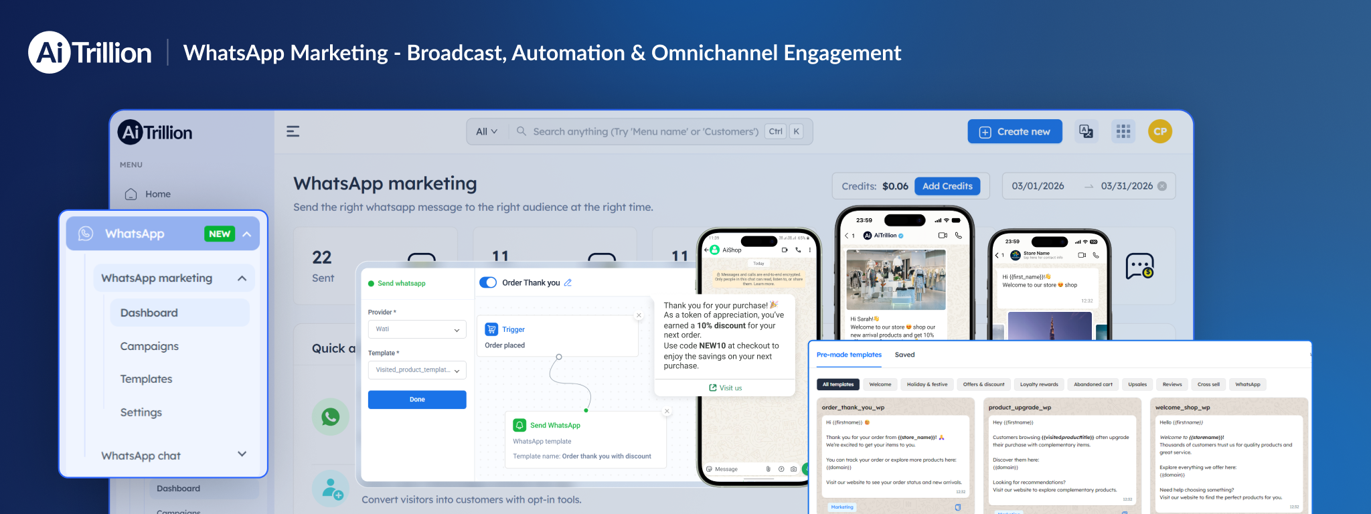Close the Trigger node
Image resolution: width=1371 pixels, height=514 pixels.
point(639,315)
